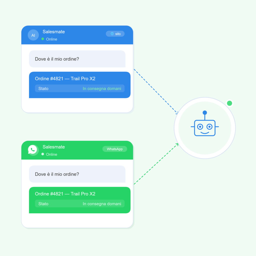256x256 pixels.
Task: Click the Stato row in the green order card
Action: click(80, 204)
